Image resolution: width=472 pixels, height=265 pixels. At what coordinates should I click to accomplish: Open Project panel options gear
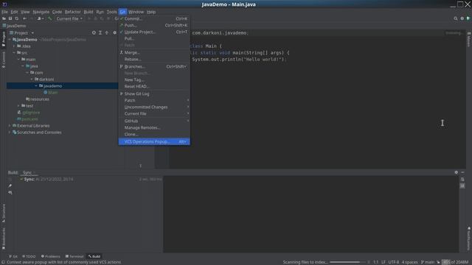coord(114,32)
